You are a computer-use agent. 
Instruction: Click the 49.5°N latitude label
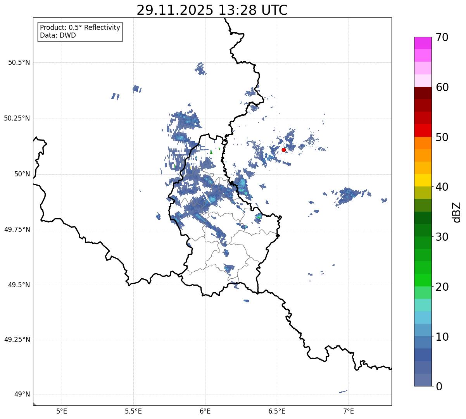[x=19, y=285]
